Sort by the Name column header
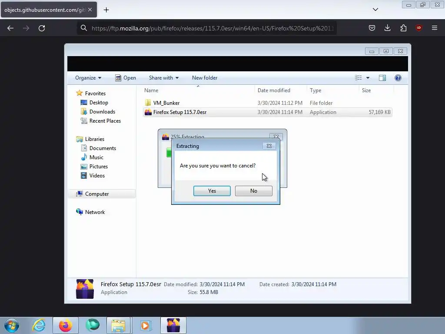Screen dimensions: 445x334 click(x=198, y=90)
